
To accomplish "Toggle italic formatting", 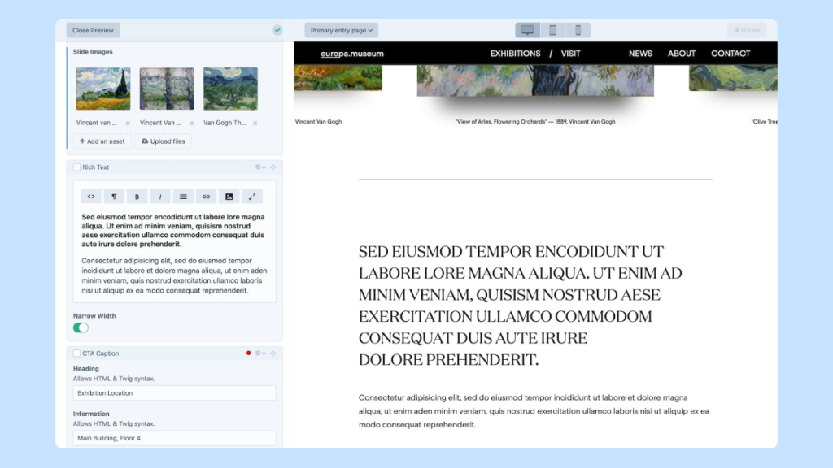I will pyautogui.click(x=160, y=197).
